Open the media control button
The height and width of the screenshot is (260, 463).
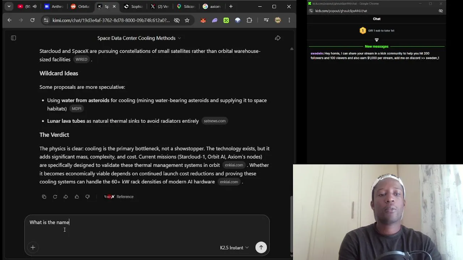click(x=266, y=20)
